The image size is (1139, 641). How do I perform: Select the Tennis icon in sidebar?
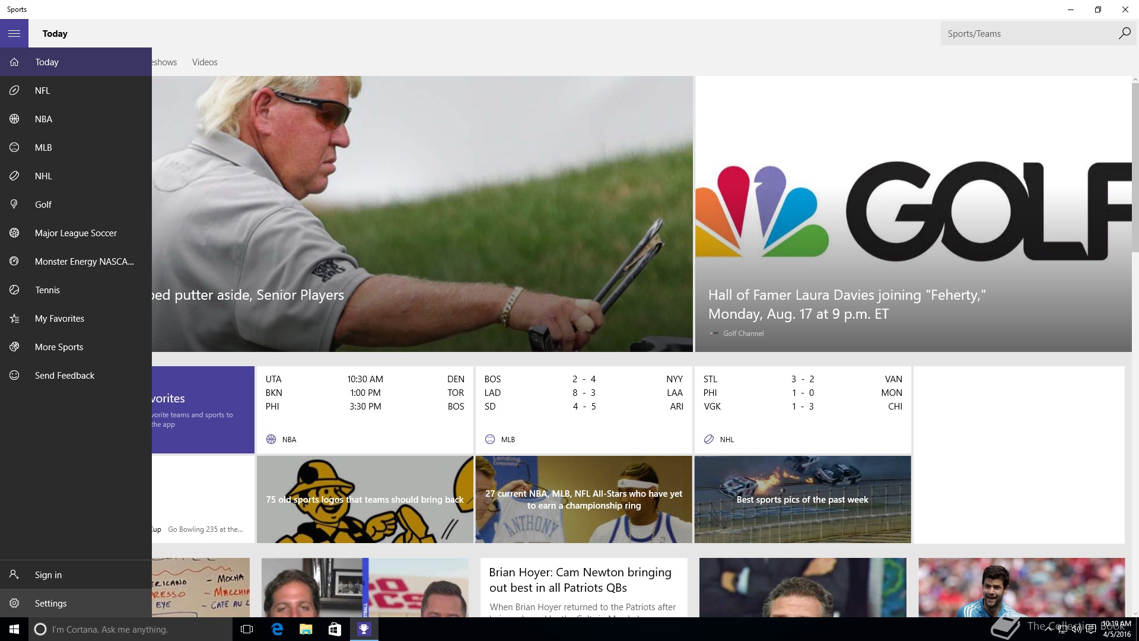(14, 290)
